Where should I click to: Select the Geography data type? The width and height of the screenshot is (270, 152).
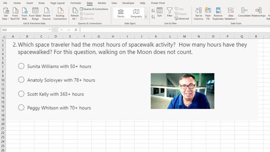pos(136,13)
